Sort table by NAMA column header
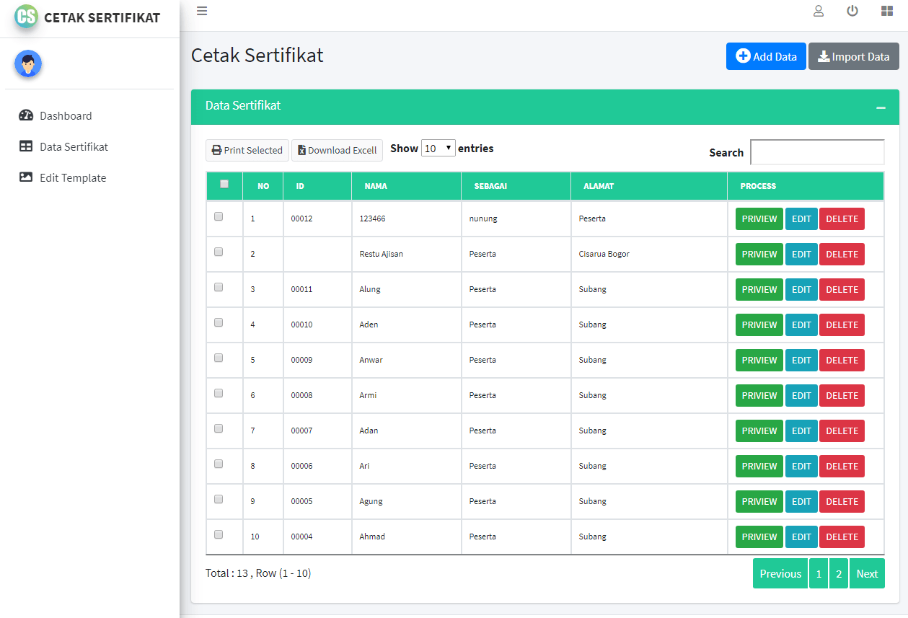This screenshot has height=618, width=908. point(376,186)
